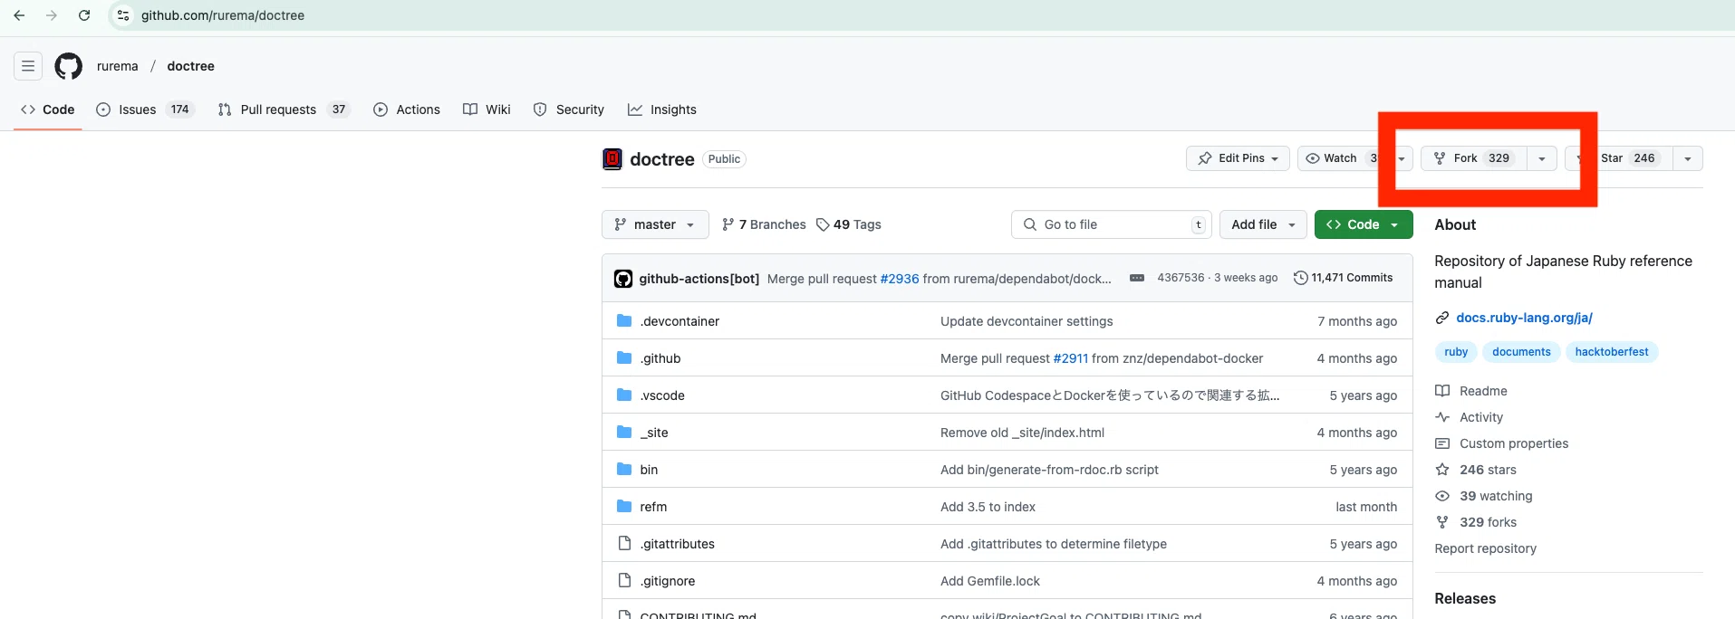Click the doctree breadcrumb link
Viewport: 1735px width, 619px height.
191,66
